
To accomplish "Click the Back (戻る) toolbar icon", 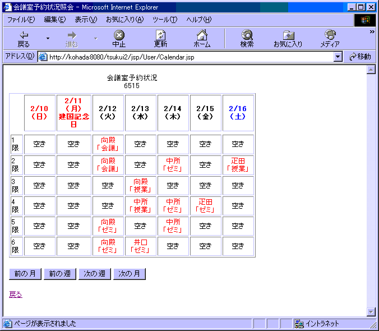I will point(24,35).
